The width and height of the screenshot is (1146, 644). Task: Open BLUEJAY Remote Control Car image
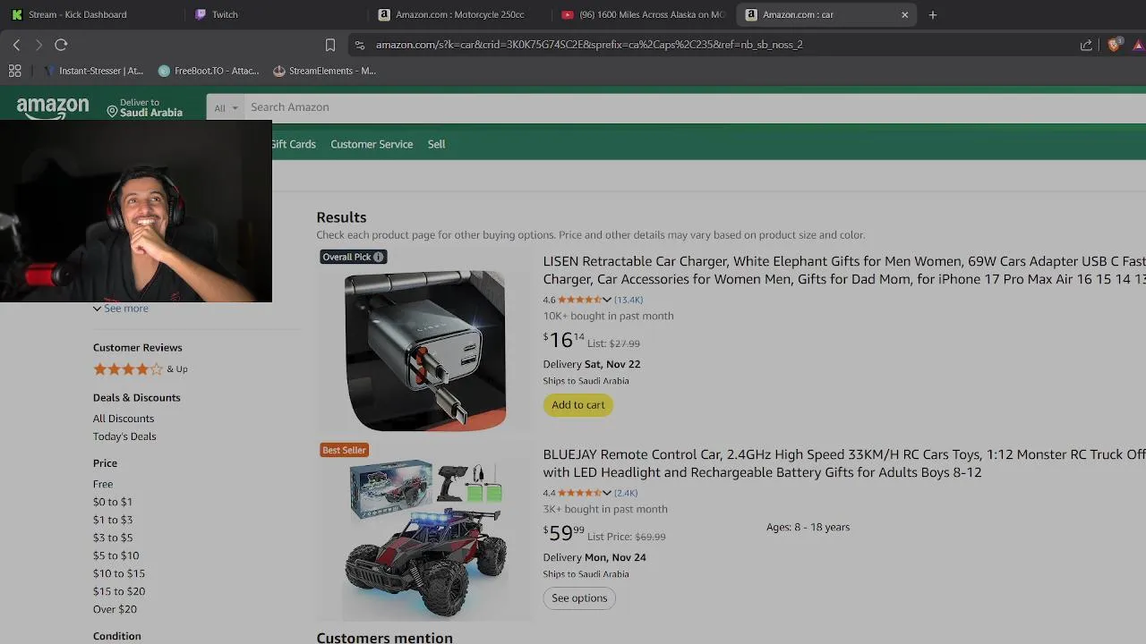coord(425,539)
